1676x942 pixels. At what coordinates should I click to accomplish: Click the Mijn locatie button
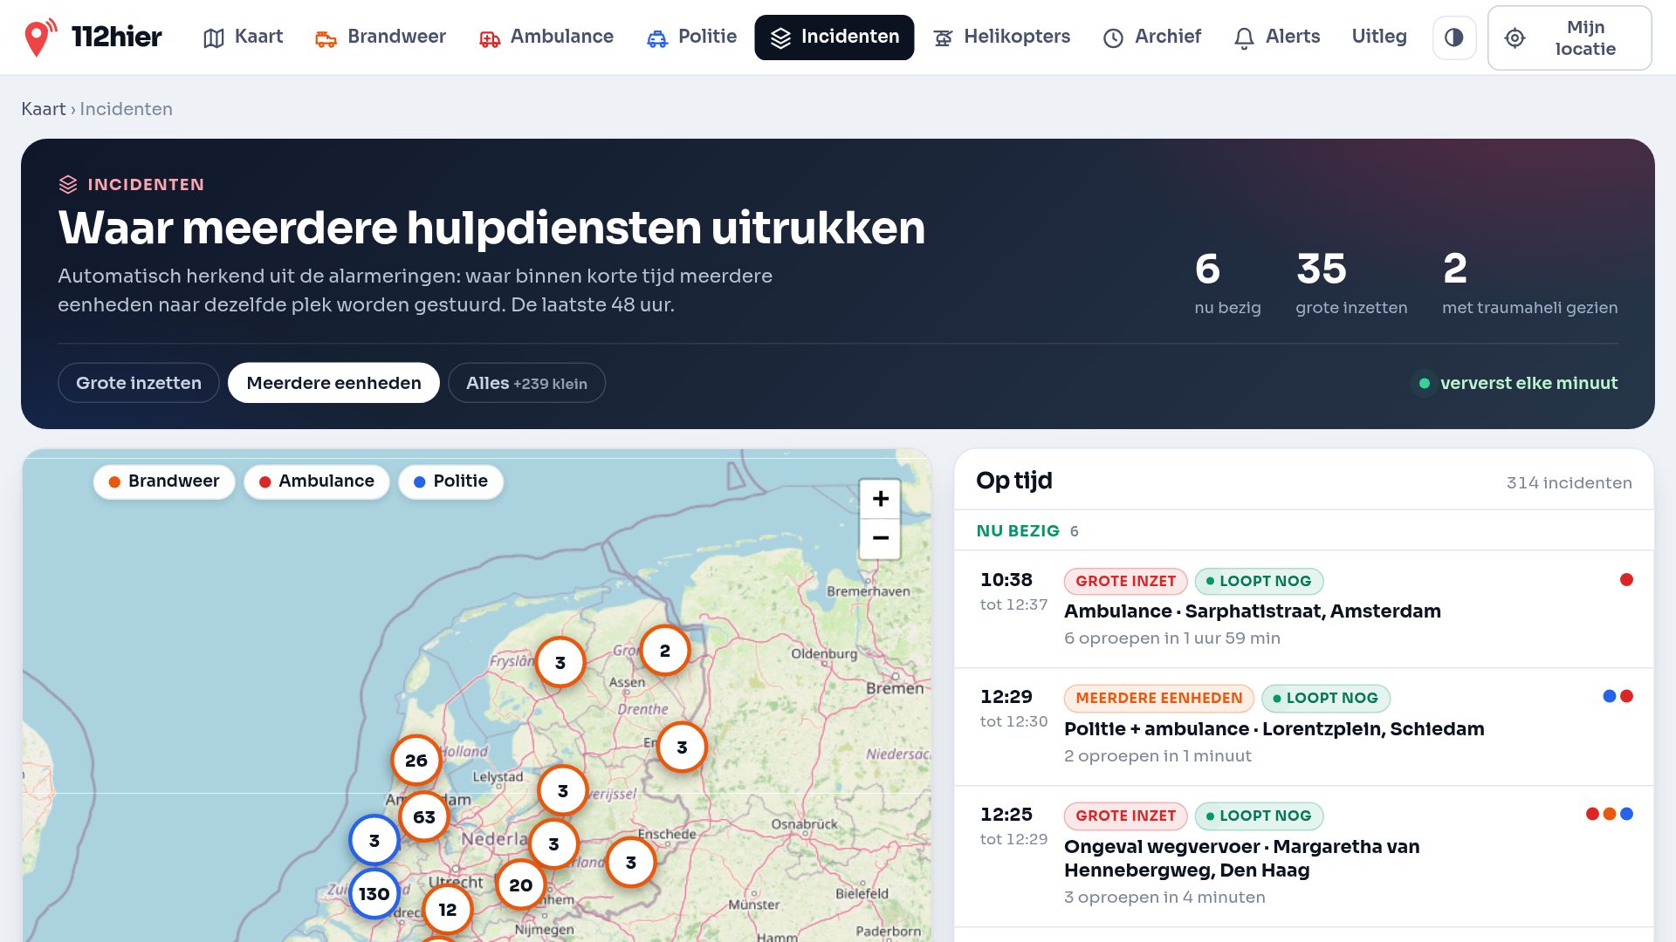1570,38
